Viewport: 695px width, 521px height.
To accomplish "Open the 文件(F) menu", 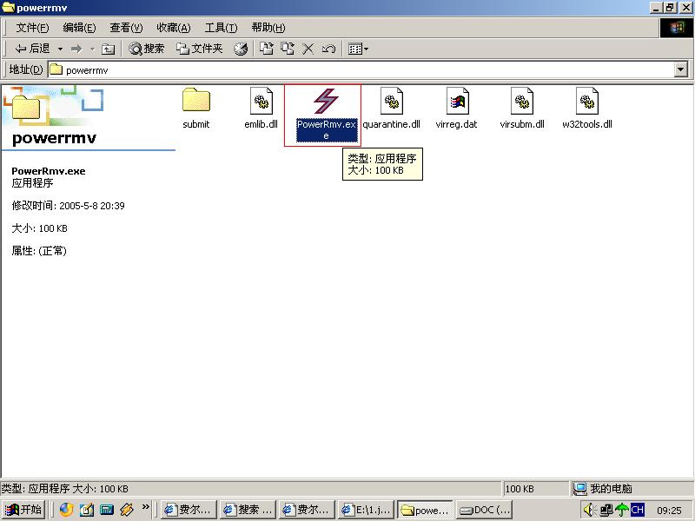I will tap(32, 28).
